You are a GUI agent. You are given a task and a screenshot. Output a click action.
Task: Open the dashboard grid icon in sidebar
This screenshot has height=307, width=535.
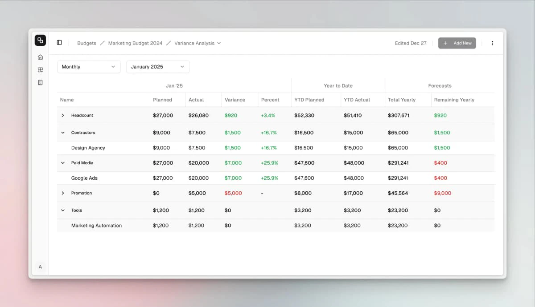coord(40,70)
